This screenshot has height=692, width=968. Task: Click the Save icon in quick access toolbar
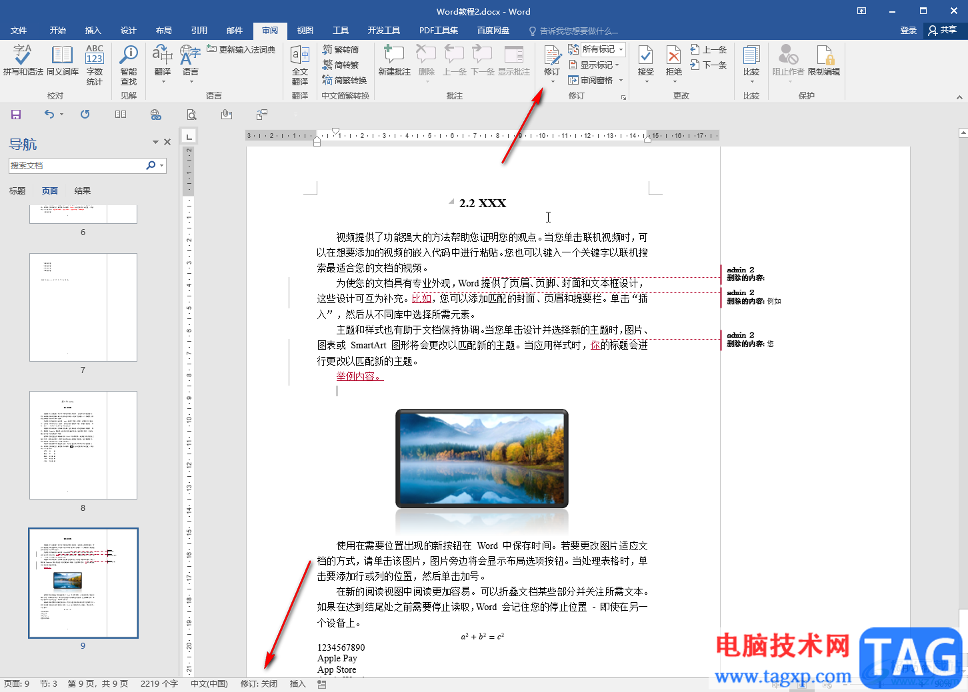coord(16,115)
